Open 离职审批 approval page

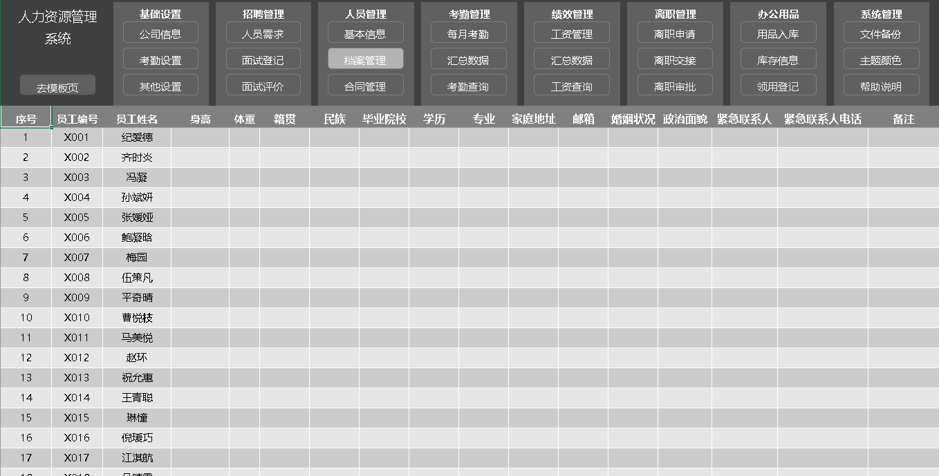[675, 86]
